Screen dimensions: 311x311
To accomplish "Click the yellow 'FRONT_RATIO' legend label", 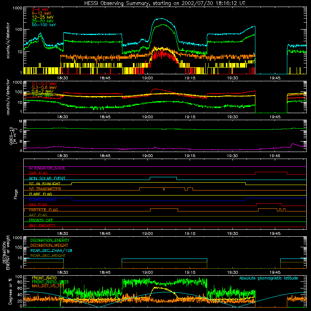I will pos(44,278).
